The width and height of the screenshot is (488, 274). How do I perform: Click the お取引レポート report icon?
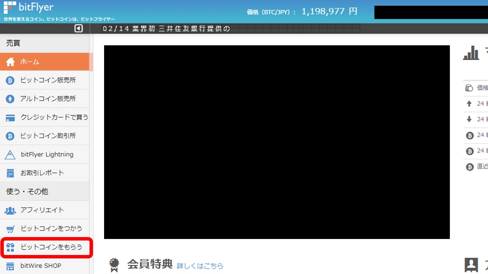[x=10, y=173]
